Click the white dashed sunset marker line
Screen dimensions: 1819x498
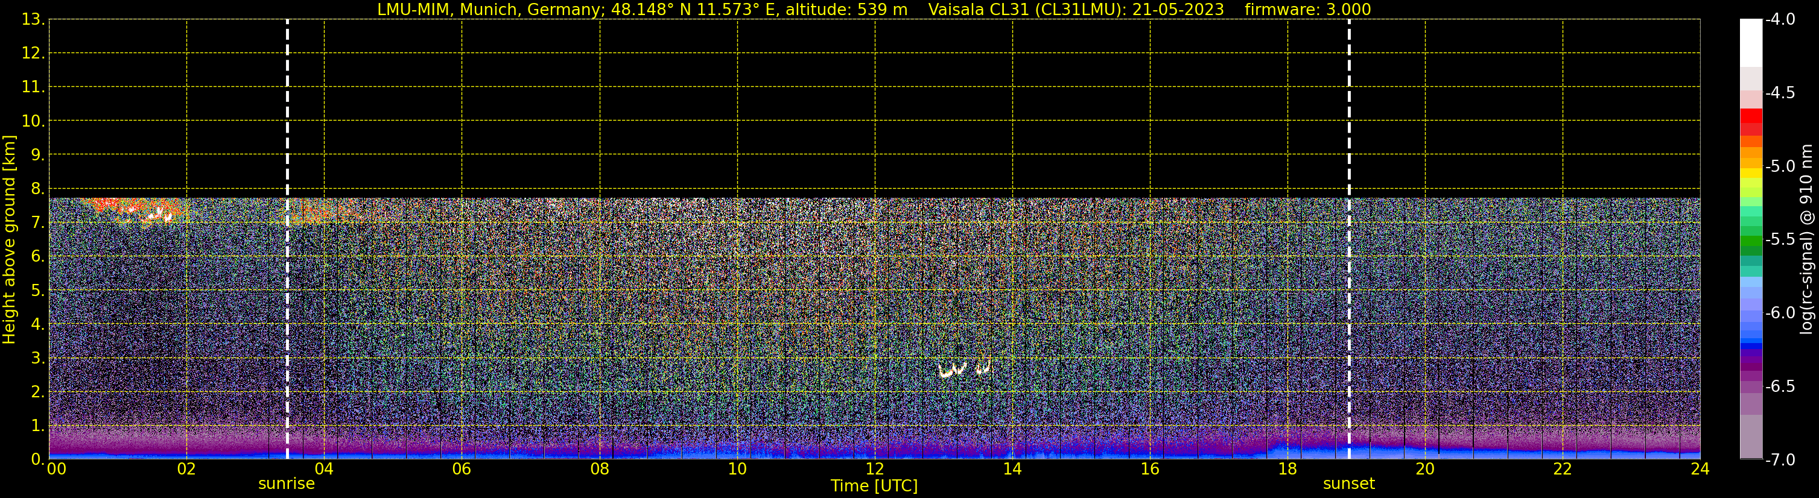pos(1349,239)
